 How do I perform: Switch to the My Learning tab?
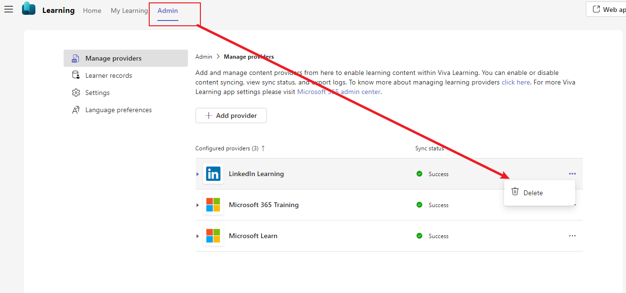click(129, 10)
